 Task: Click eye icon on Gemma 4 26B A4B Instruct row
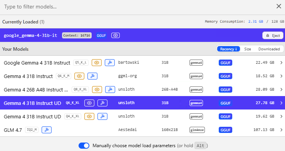click(97, 90)
